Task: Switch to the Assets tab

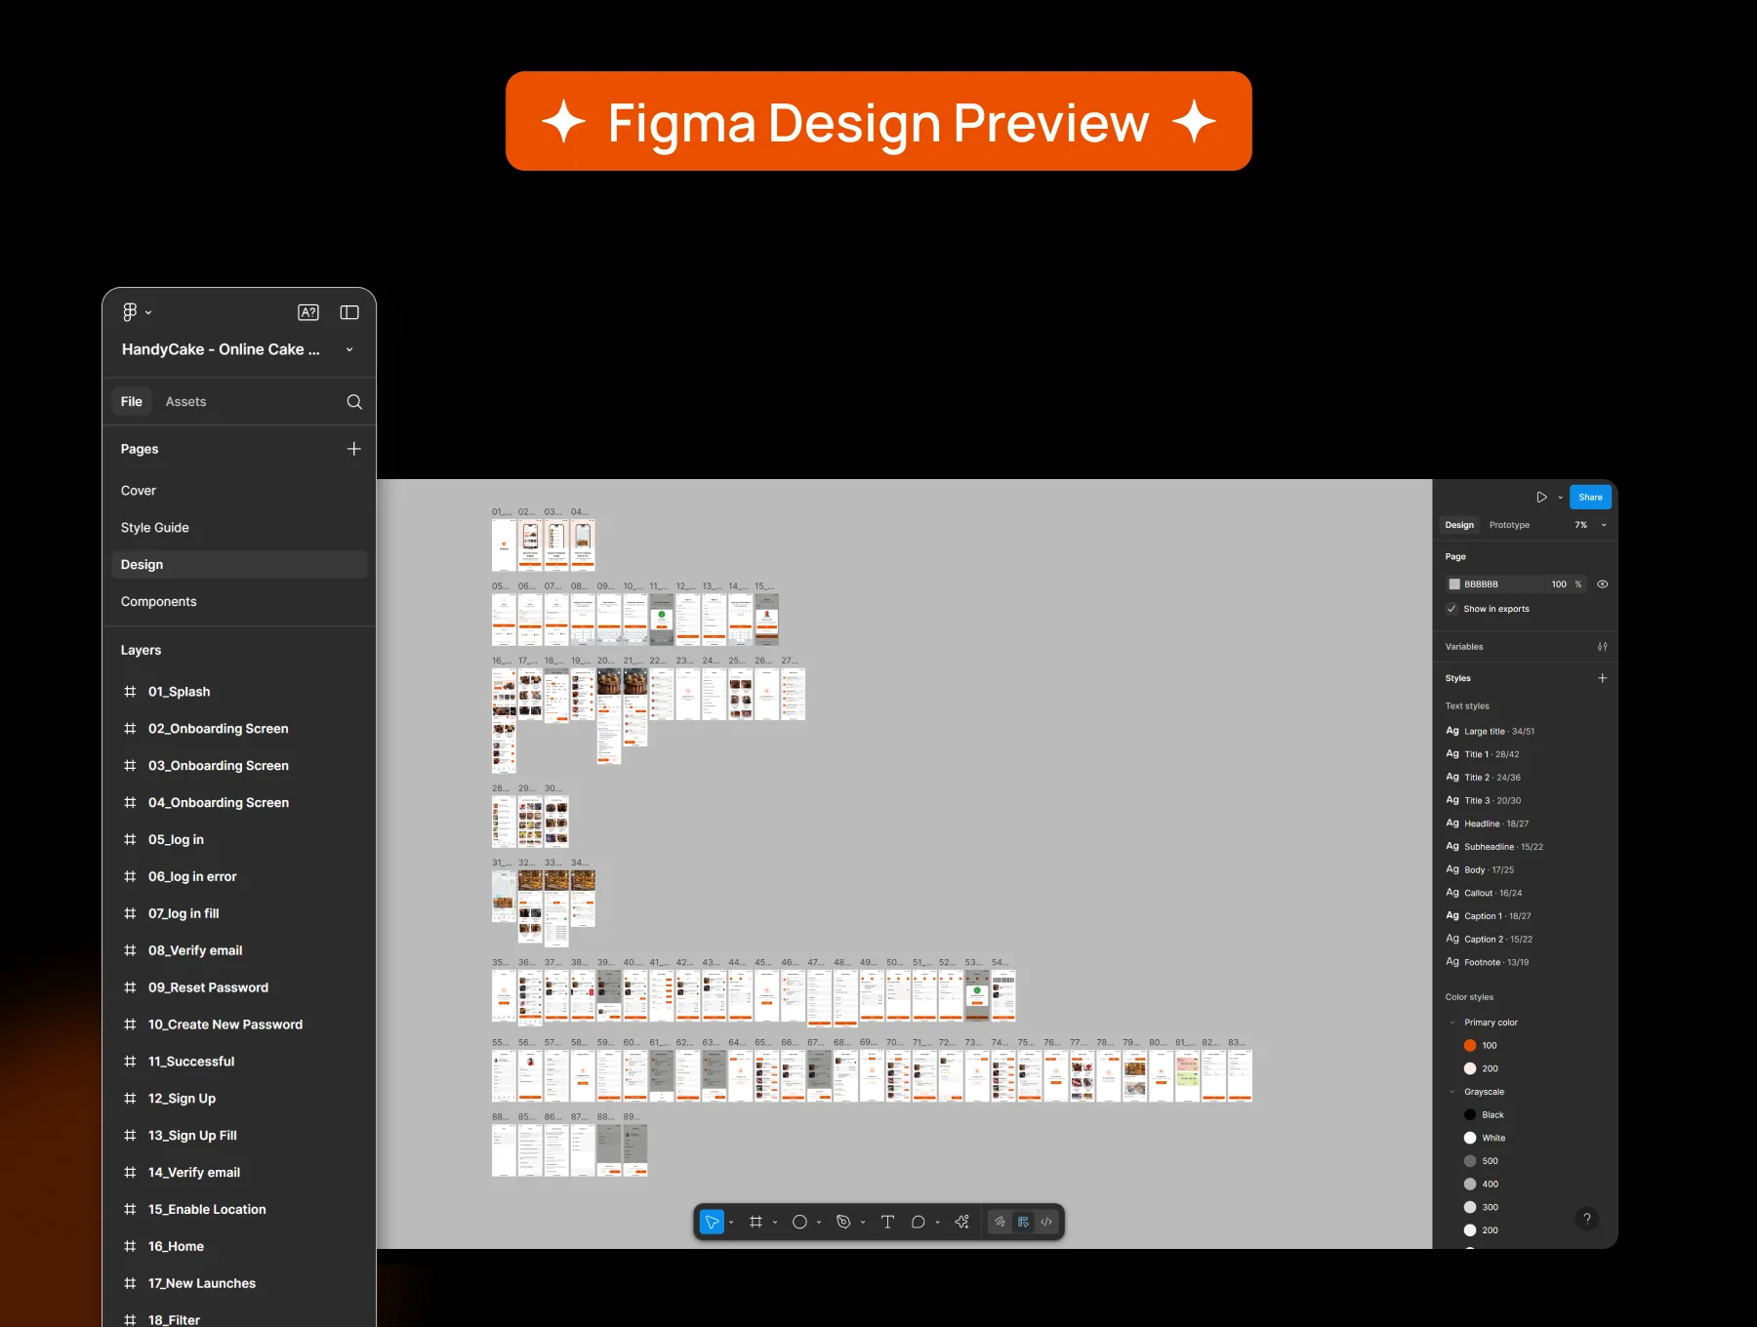Action: coord(185,402)
